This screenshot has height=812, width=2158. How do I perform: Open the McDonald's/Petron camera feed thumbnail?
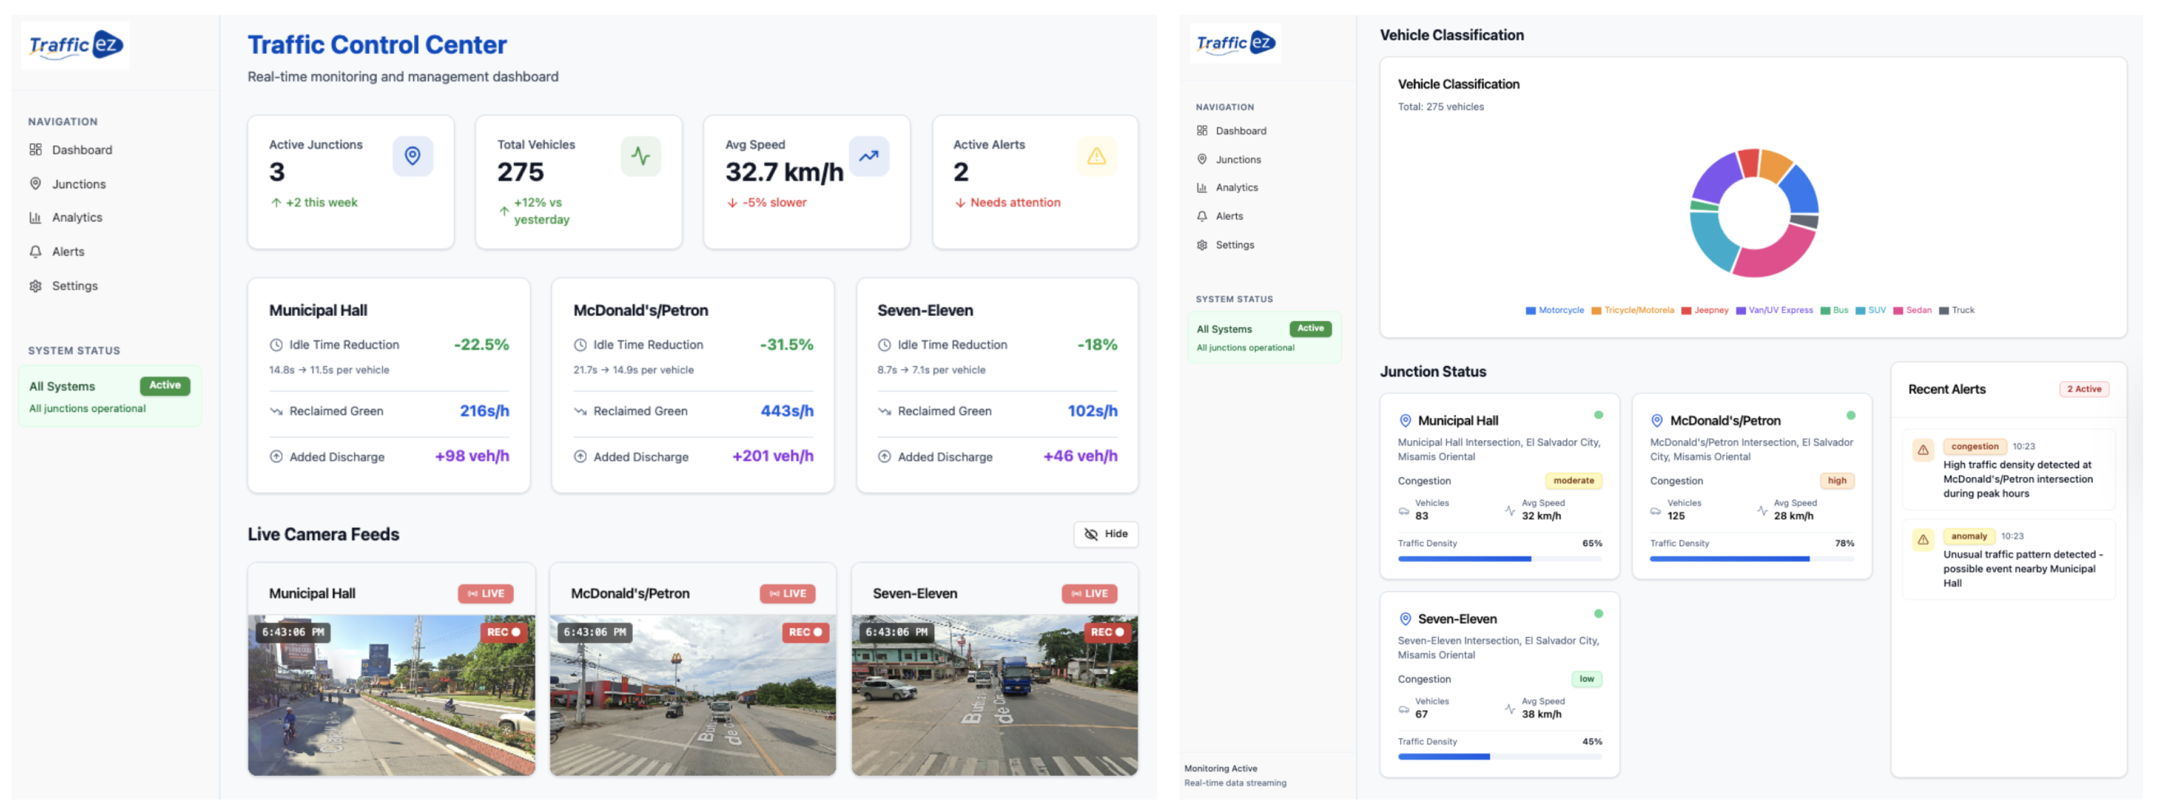pos(692,695)
